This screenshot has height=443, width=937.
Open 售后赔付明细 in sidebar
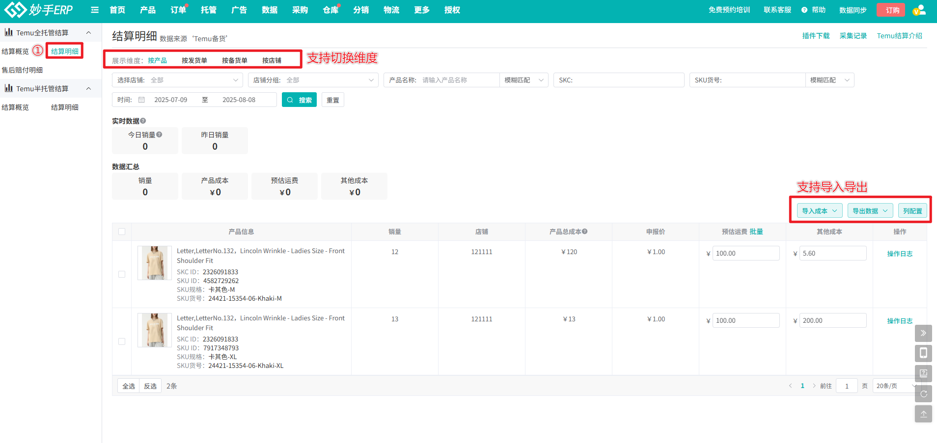(22, 70)
